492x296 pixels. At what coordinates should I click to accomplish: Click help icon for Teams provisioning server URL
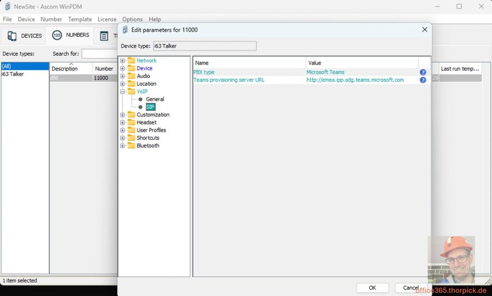tap(423, 80)
